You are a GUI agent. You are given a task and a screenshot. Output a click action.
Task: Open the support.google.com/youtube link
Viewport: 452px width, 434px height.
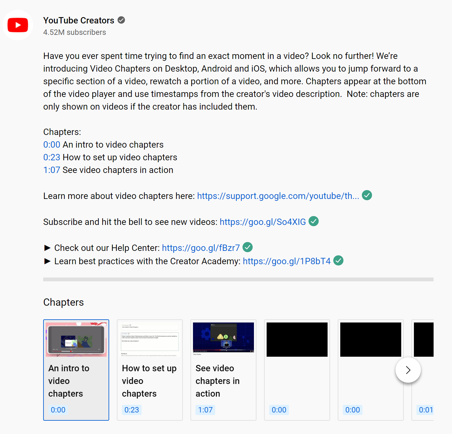[x=278, y=196]
